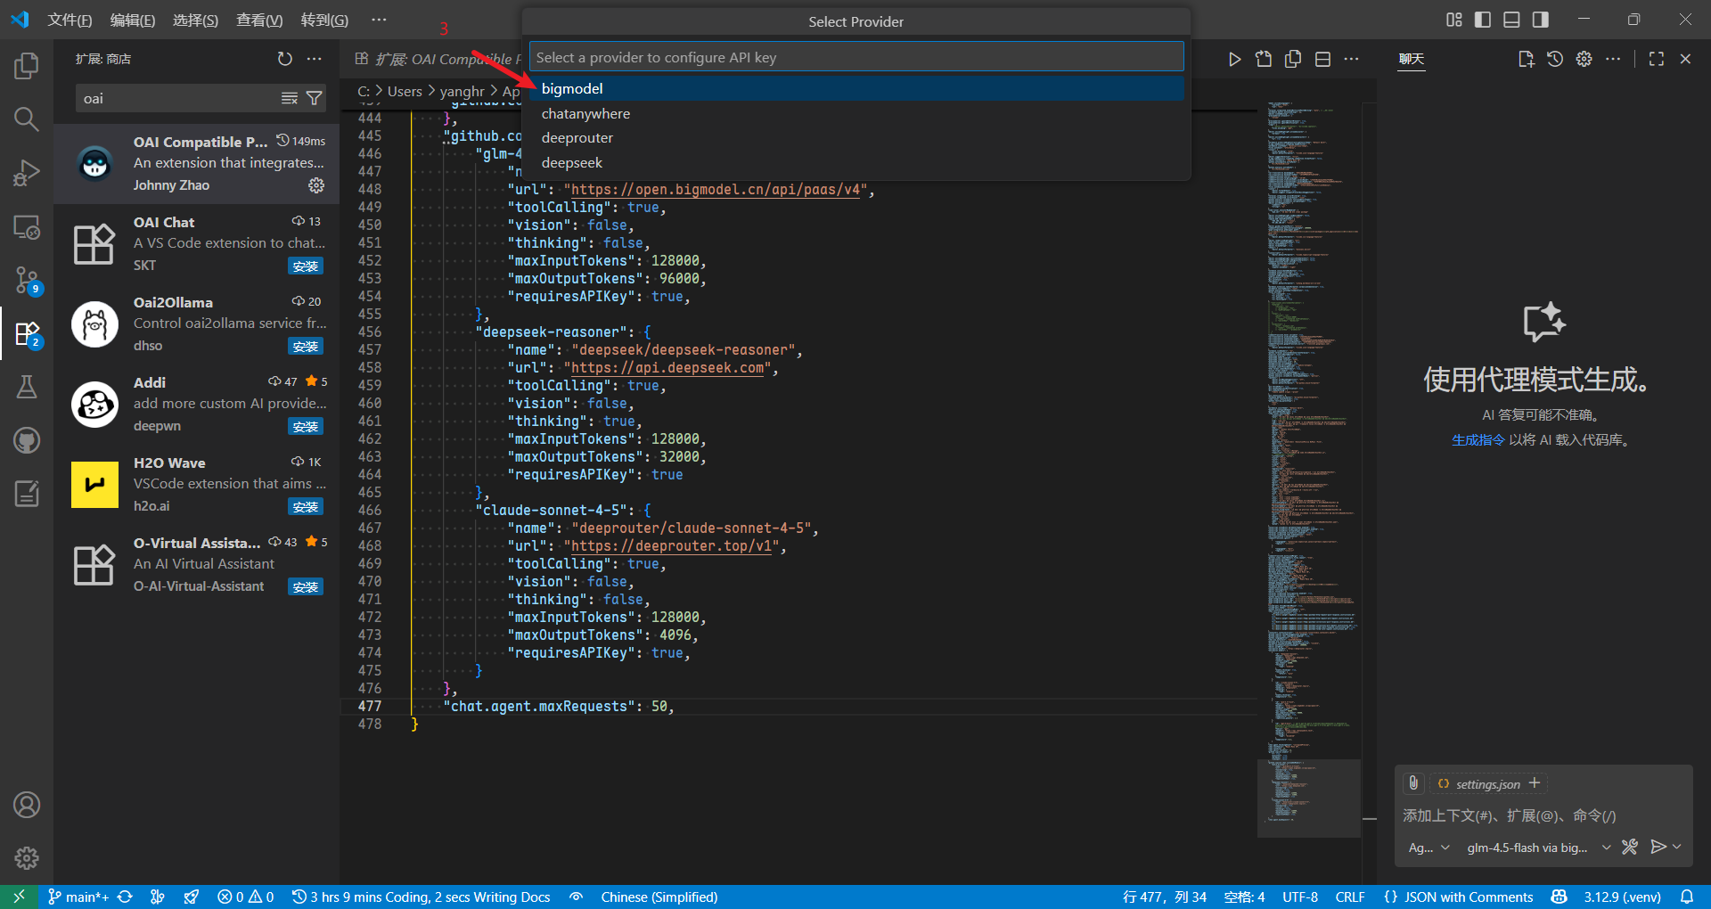Click the 生成指令 link
Screen dimensions: 1711x909
(x=1478, y=439)
